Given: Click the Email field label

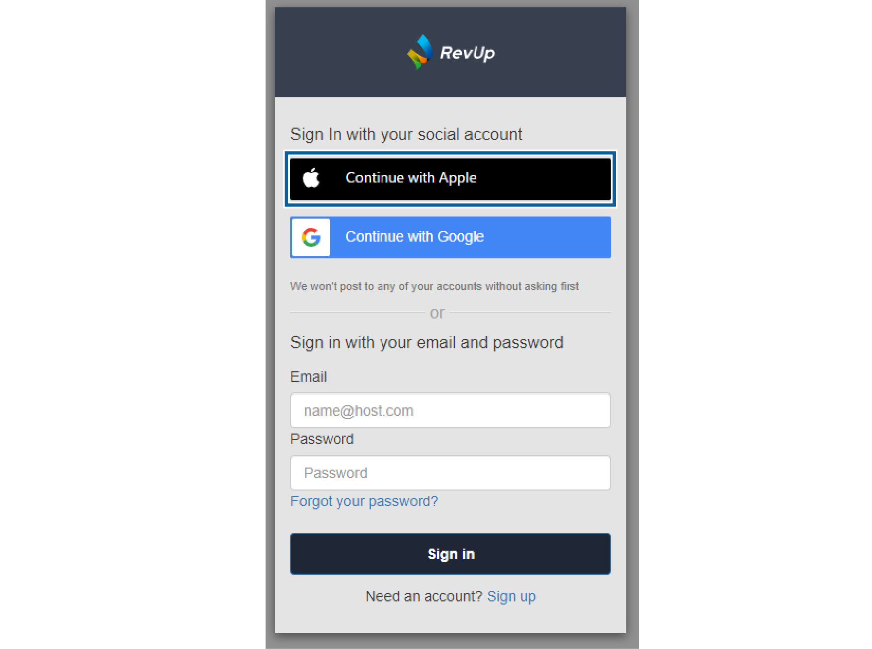Looking at the screenshot, I should [x=308, y=377].
